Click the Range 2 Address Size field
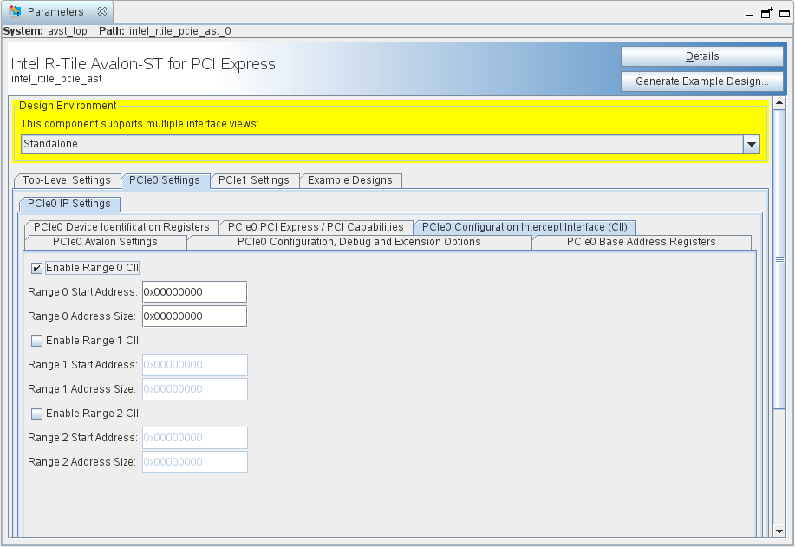 tap(195, 462)
